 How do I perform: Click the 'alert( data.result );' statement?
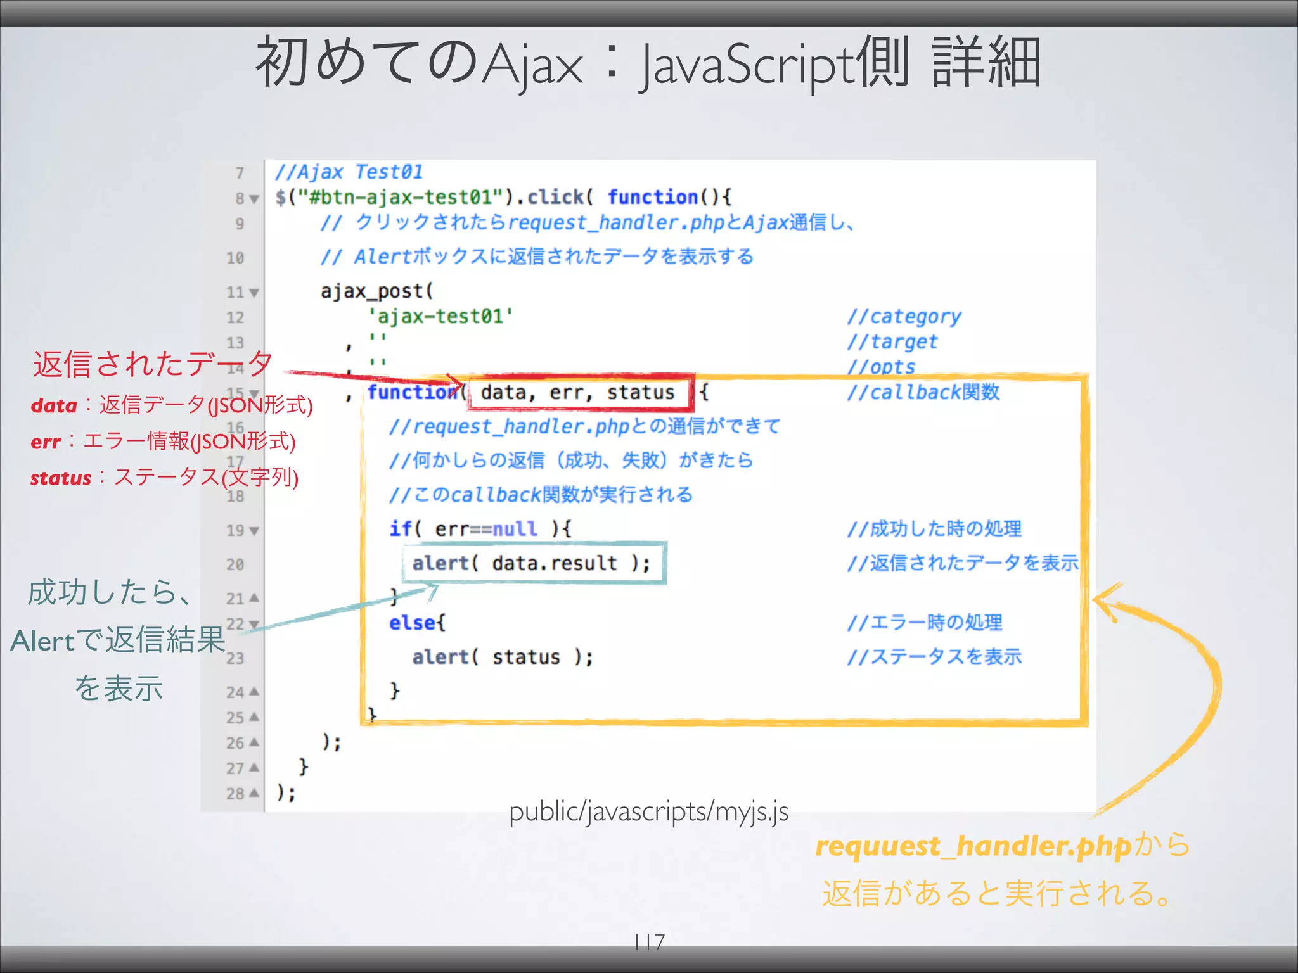[x=531, y=563]
